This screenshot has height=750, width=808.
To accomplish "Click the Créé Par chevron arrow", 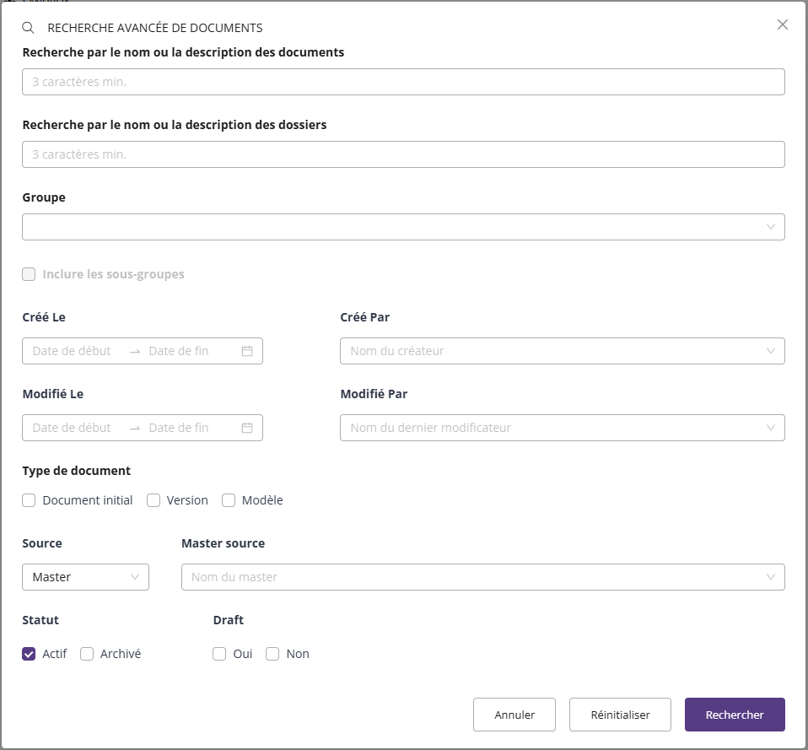I will coord(770,351).
